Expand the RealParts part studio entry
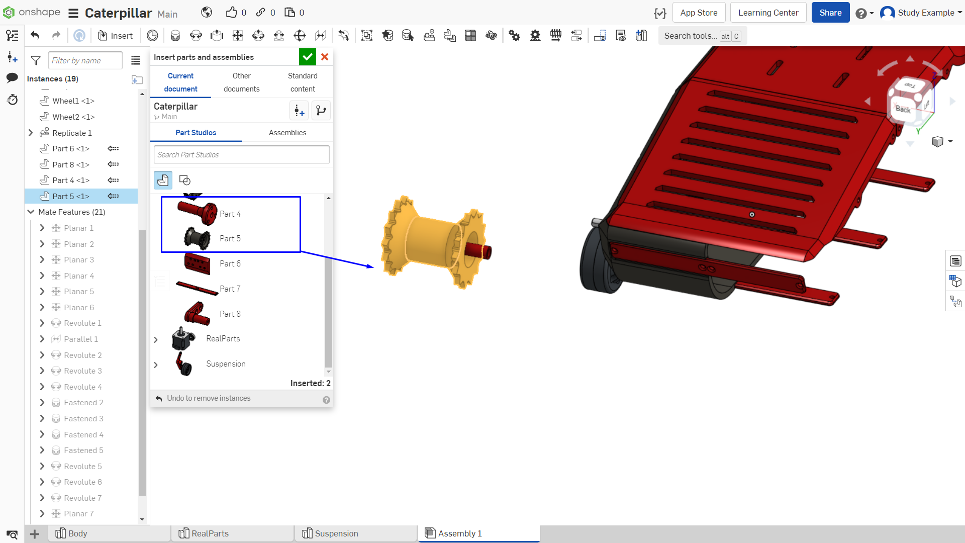 [x=156, y=340]
